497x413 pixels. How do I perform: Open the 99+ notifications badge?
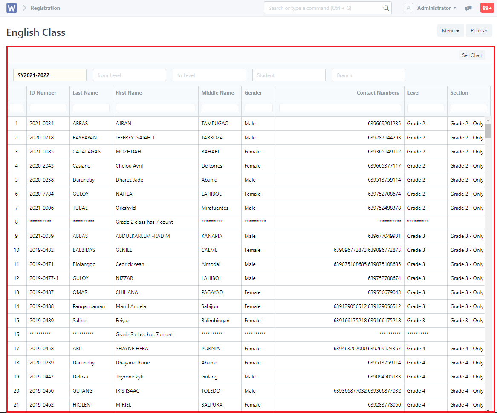[487, 8]
